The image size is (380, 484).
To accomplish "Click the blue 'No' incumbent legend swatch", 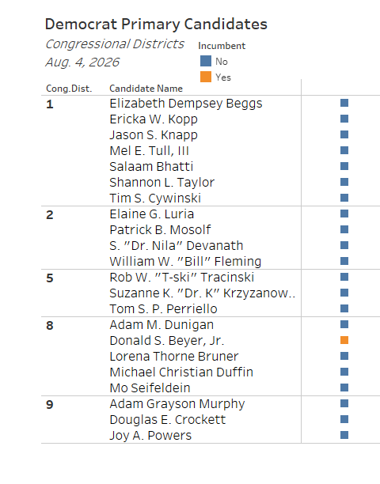I will pos(206,61).
